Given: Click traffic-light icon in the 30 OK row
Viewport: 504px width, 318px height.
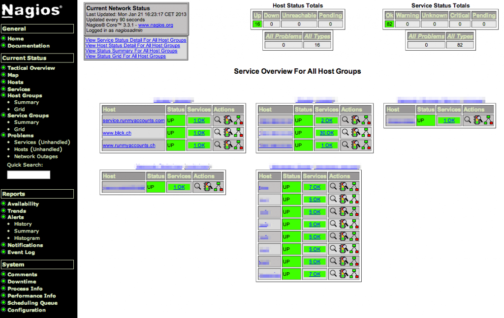Looking at the screenshot, I should (355, 133).
